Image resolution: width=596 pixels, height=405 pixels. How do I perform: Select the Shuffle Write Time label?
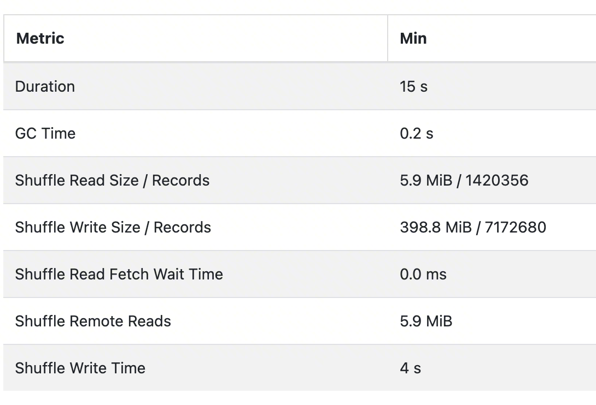pyautogui.click(x=80, y=368)
